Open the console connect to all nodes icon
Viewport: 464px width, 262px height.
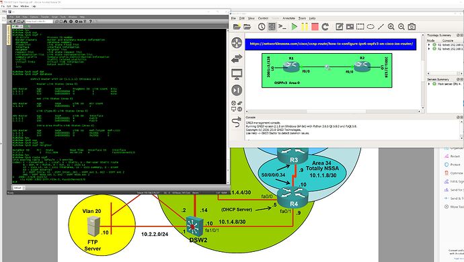pos(282,27)
